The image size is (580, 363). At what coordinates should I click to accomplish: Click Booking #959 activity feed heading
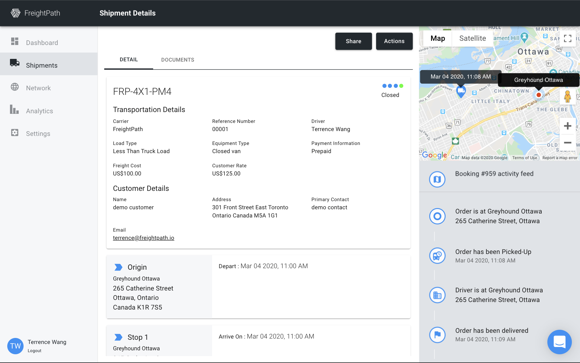click(x=494, y=174)
